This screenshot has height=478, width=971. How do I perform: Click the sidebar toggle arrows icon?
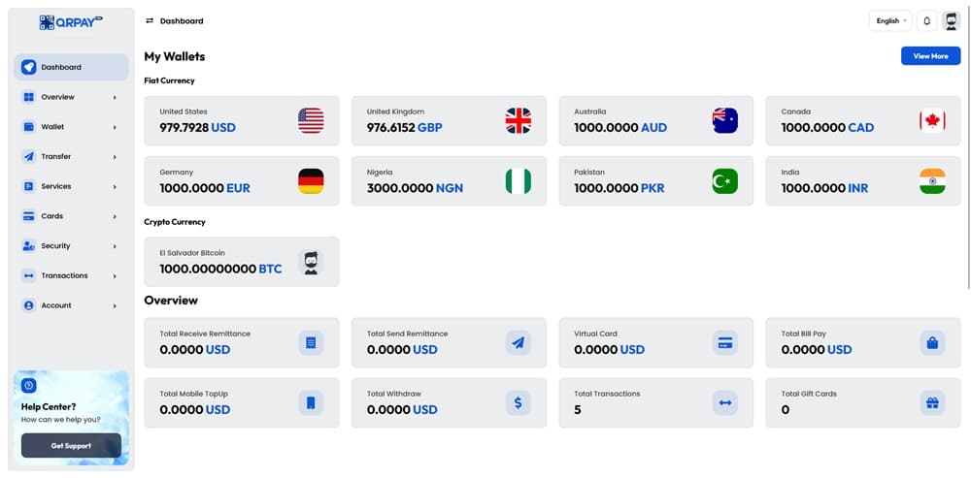(150, 20)
